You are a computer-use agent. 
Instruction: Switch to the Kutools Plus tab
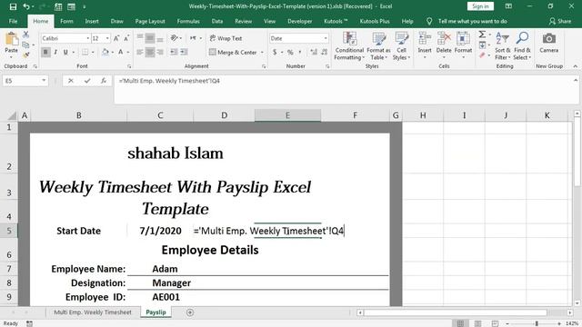375,21
